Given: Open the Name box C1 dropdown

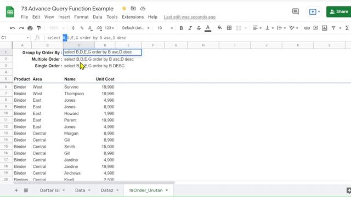Looking at the screenshot, I should coord(27,38).
